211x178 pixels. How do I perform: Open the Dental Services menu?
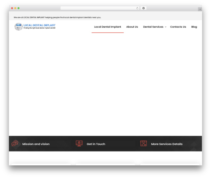[153, 27]
